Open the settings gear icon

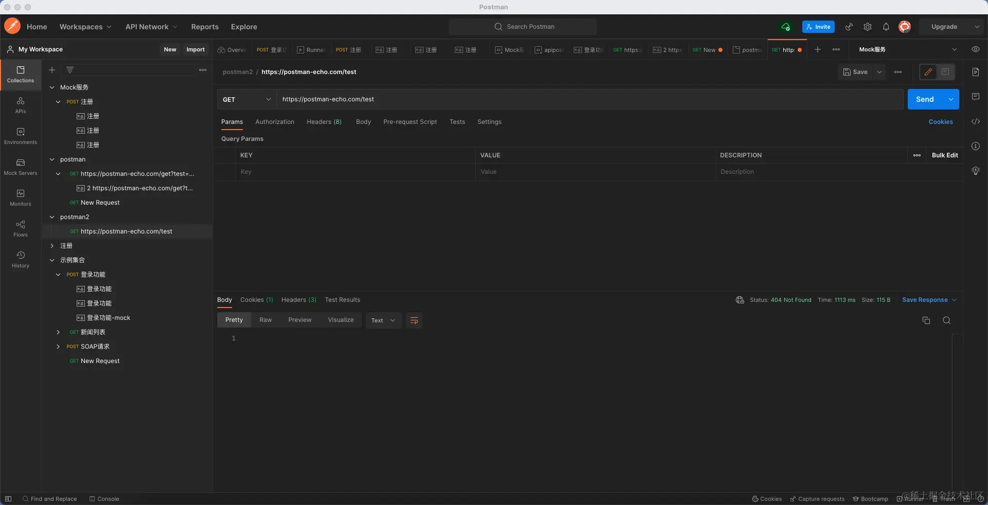pyautogui.click(x=868, y=27)
